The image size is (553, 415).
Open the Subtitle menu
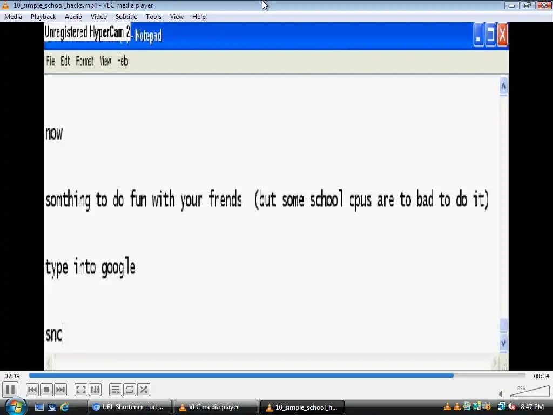pyautogui.click(x=126, y=17)
